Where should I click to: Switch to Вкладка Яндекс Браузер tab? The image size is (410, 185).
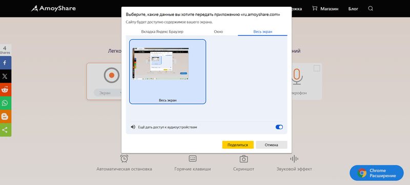[162, 32]
